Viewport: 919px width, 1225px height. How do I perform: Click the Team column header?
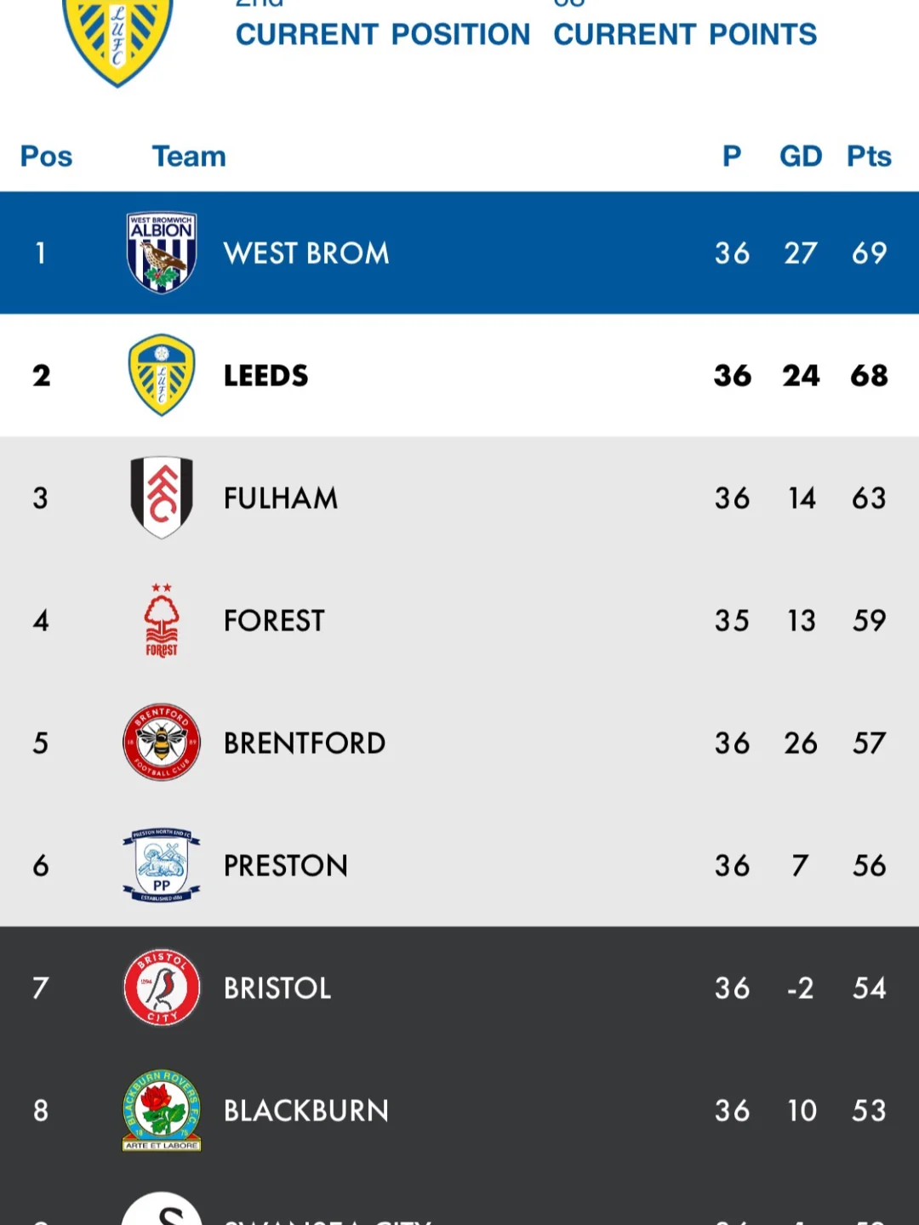coord(189,157)
